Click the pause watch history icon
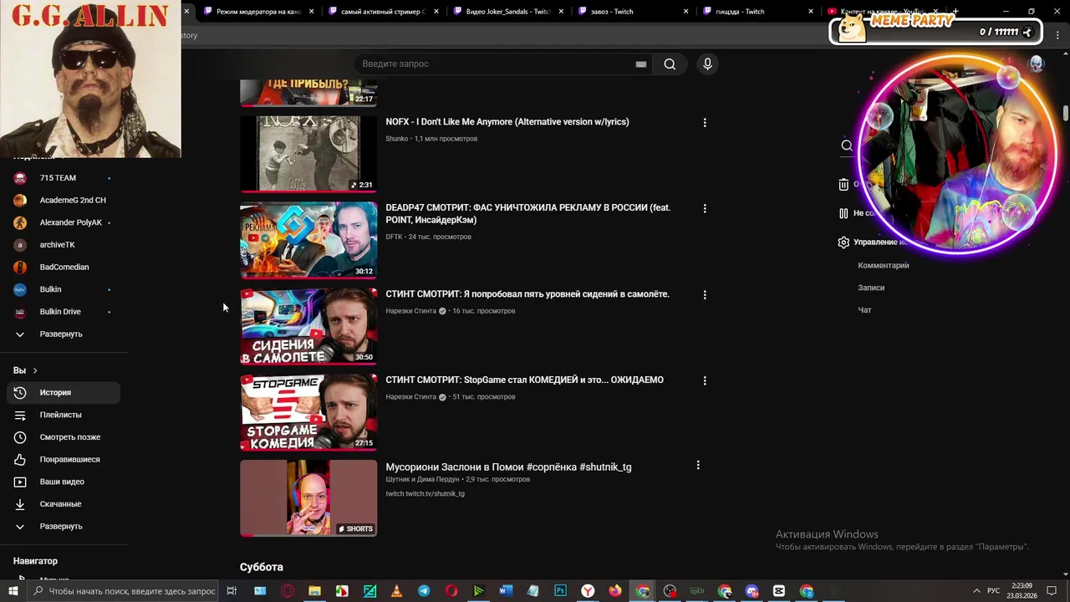This screenshot has height=602, width=1070. (x=843, y=213)
